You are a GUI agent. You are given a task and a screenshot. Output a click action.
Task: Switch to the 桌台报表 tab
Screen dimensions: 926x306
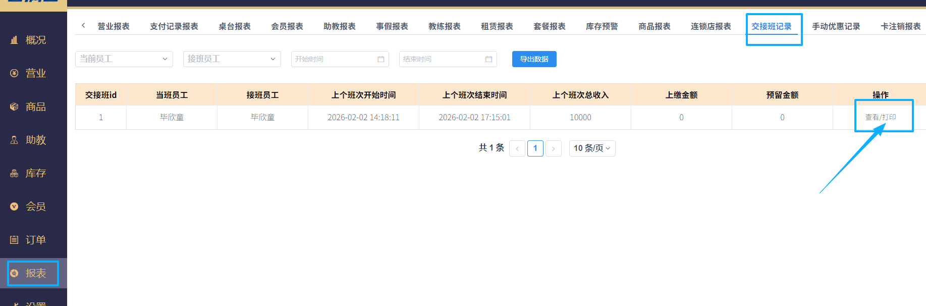[235, 26]
